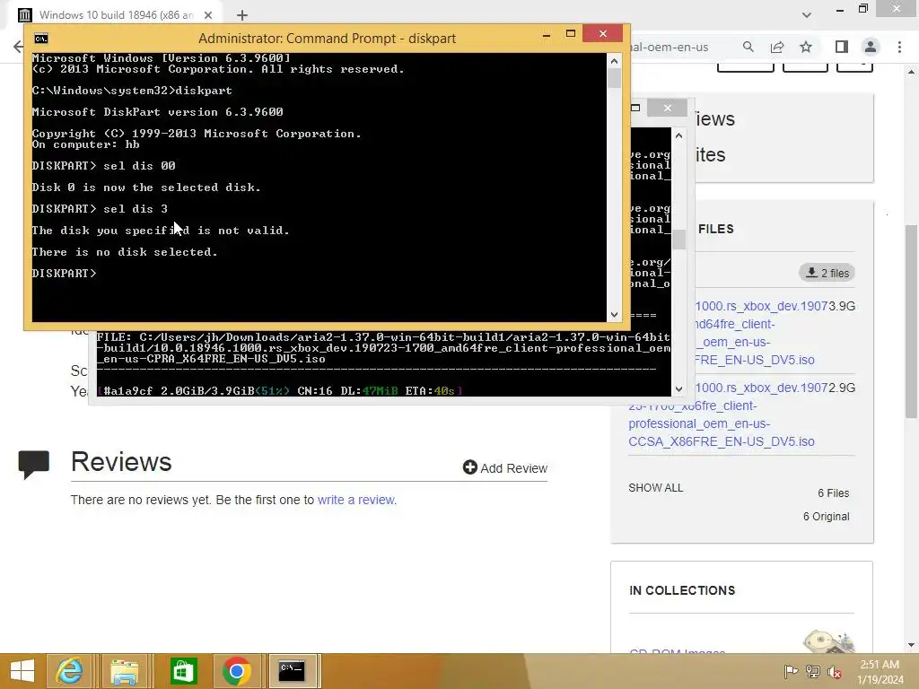Click the Chrome page scrollbar thumb
This screenshot has height=689, width=919.
click(912, 321)
